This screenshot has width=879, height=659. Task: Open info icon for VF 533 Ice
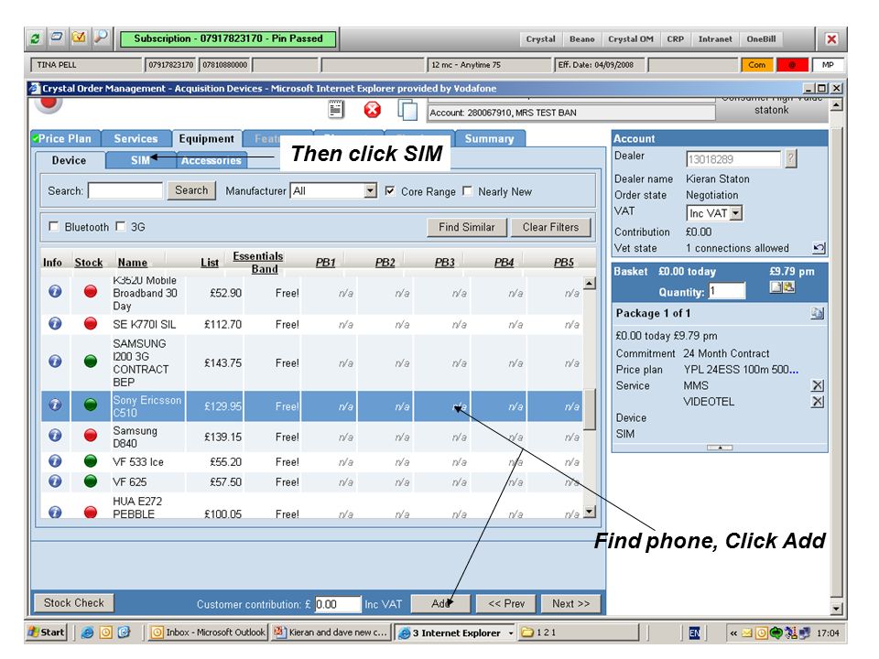point(55,461)
